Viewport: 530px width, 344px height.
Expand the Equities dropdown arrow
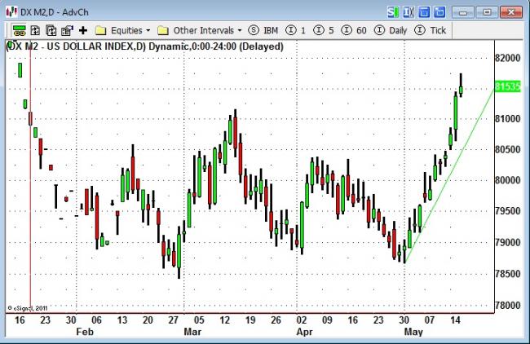[148, 30]
